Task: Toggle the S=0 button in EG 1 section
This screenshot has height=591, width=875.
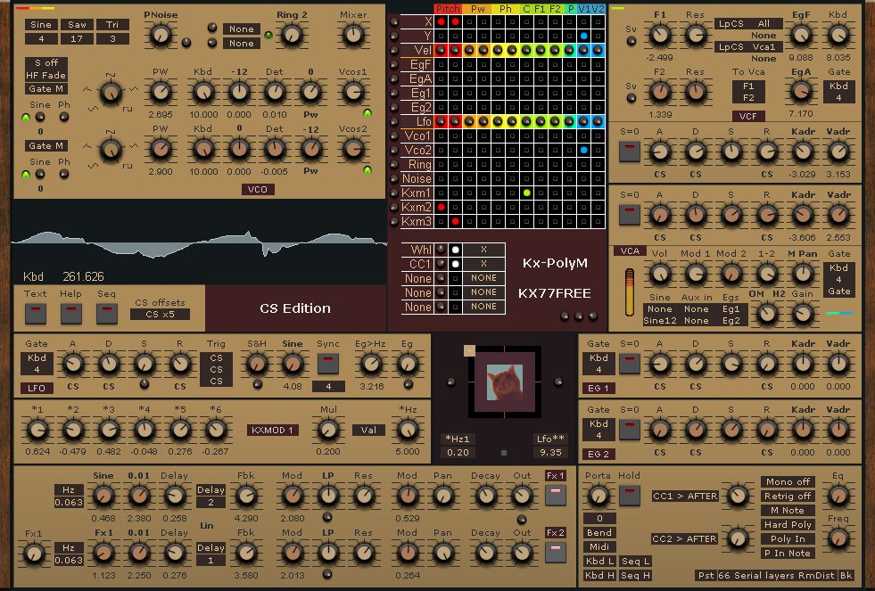Action: pos(630,364)
